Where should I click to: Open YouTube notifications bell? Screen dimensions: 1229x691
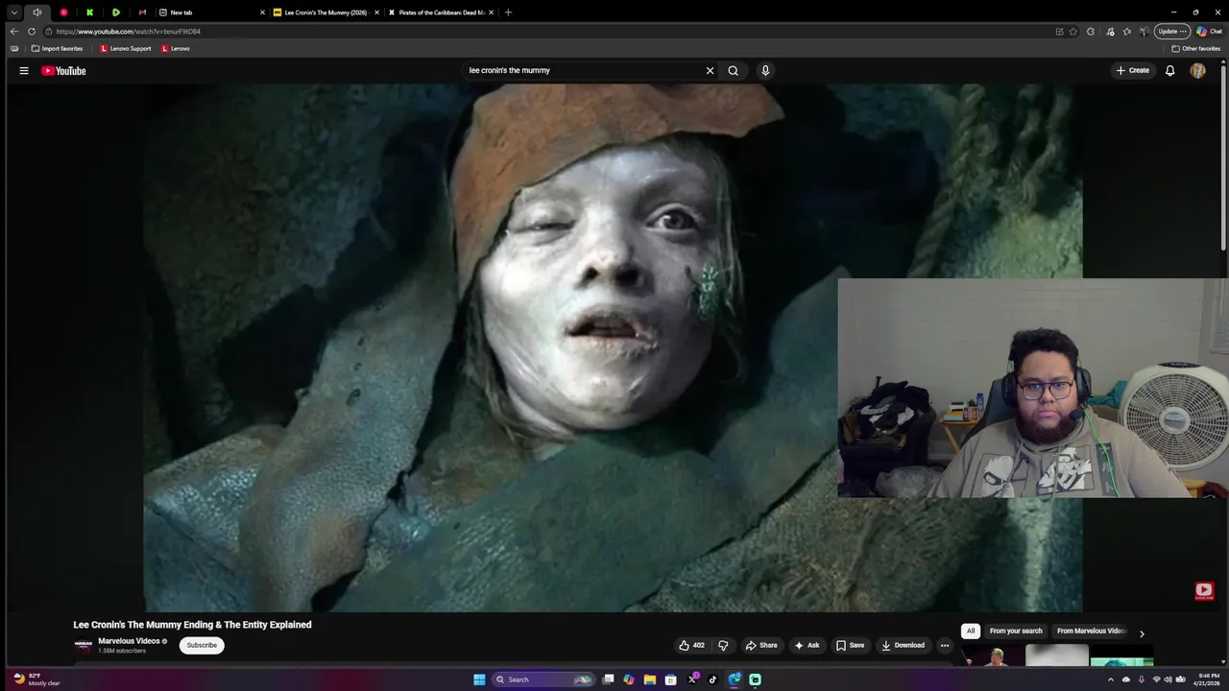(1169, 70)
